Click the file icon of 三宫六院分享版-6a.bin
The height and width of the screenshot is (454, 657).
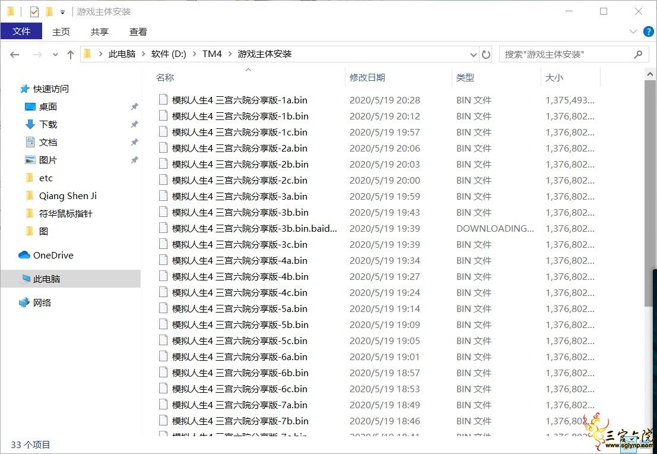point(163,356)
